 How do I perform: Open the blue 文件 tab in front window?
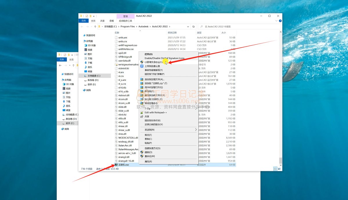(83, 21)
